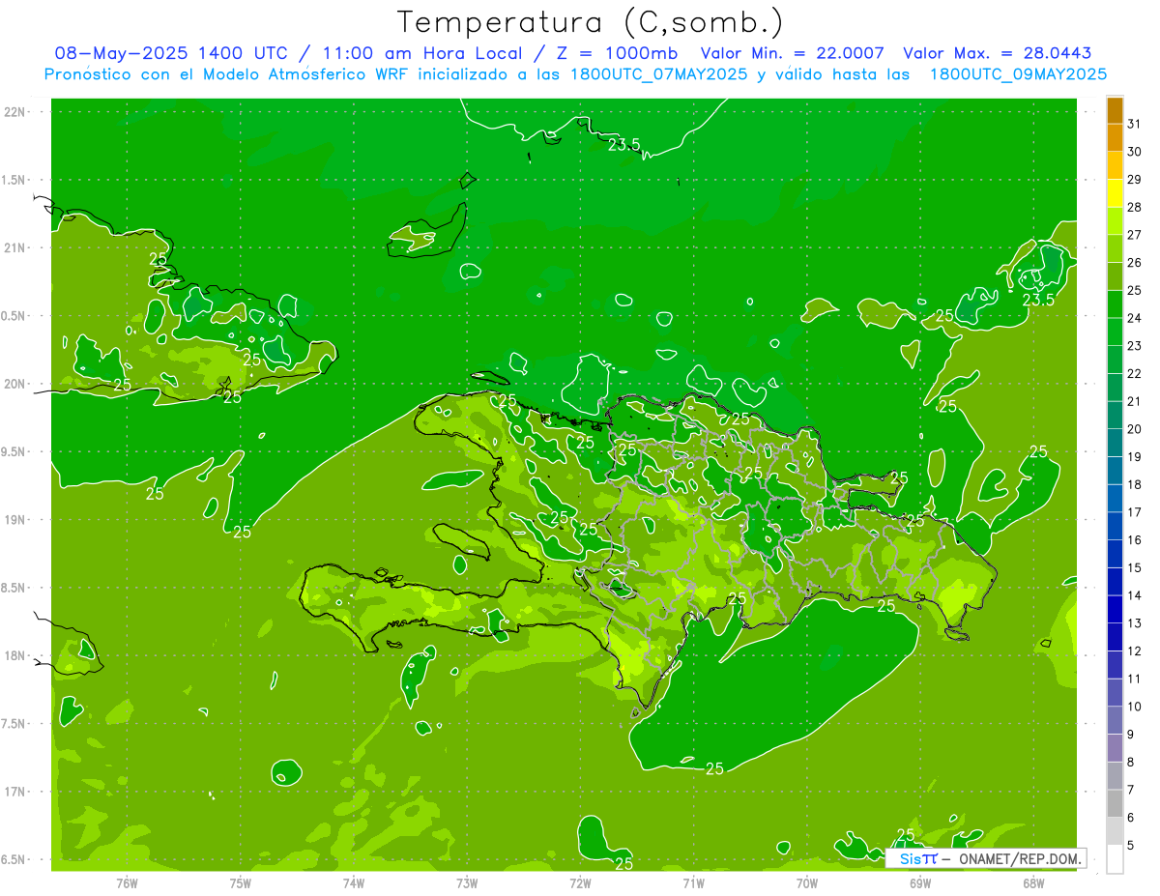Click the longitude axis label "69W"
This screenshot has width=1160, height=896.
click(920, 883)
